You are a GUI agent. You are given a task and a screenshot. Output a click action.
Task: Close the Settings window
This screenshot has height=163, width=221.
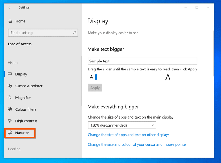point(208,7)
